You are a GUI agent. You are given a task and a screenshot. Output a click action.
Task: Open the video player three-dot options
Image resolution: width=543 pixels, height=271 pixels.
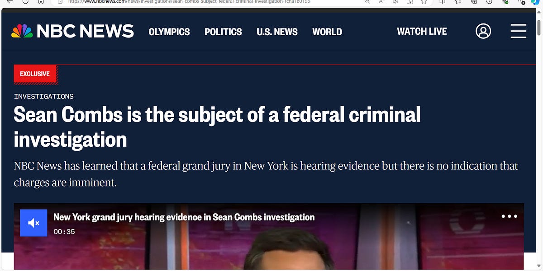pos(510,216)
